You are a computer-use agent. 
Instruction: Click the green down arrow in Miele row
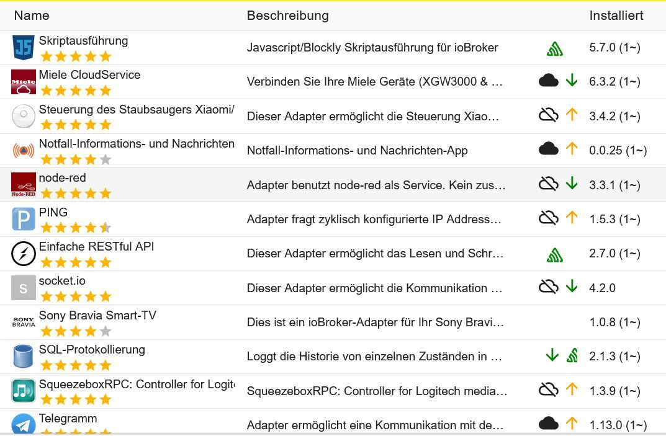point(572,80)
